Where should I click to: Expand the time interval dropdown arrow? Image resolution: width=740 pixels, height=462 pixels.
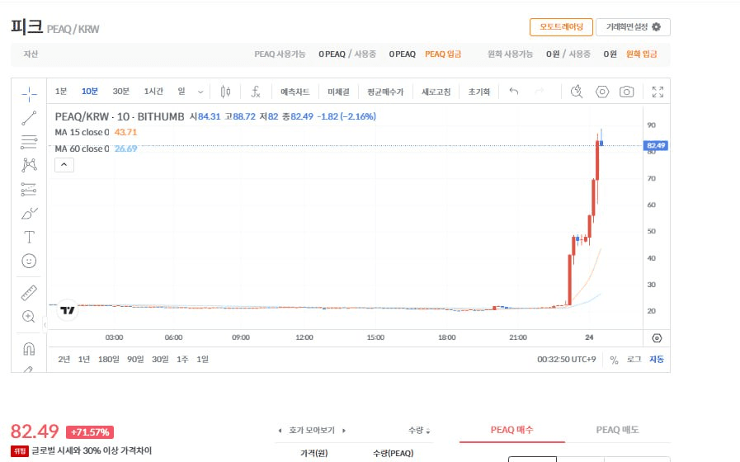tap(200, 92)
